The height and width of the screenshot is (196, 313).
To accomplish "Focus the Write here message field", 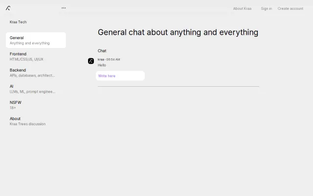I will [120, 76].
